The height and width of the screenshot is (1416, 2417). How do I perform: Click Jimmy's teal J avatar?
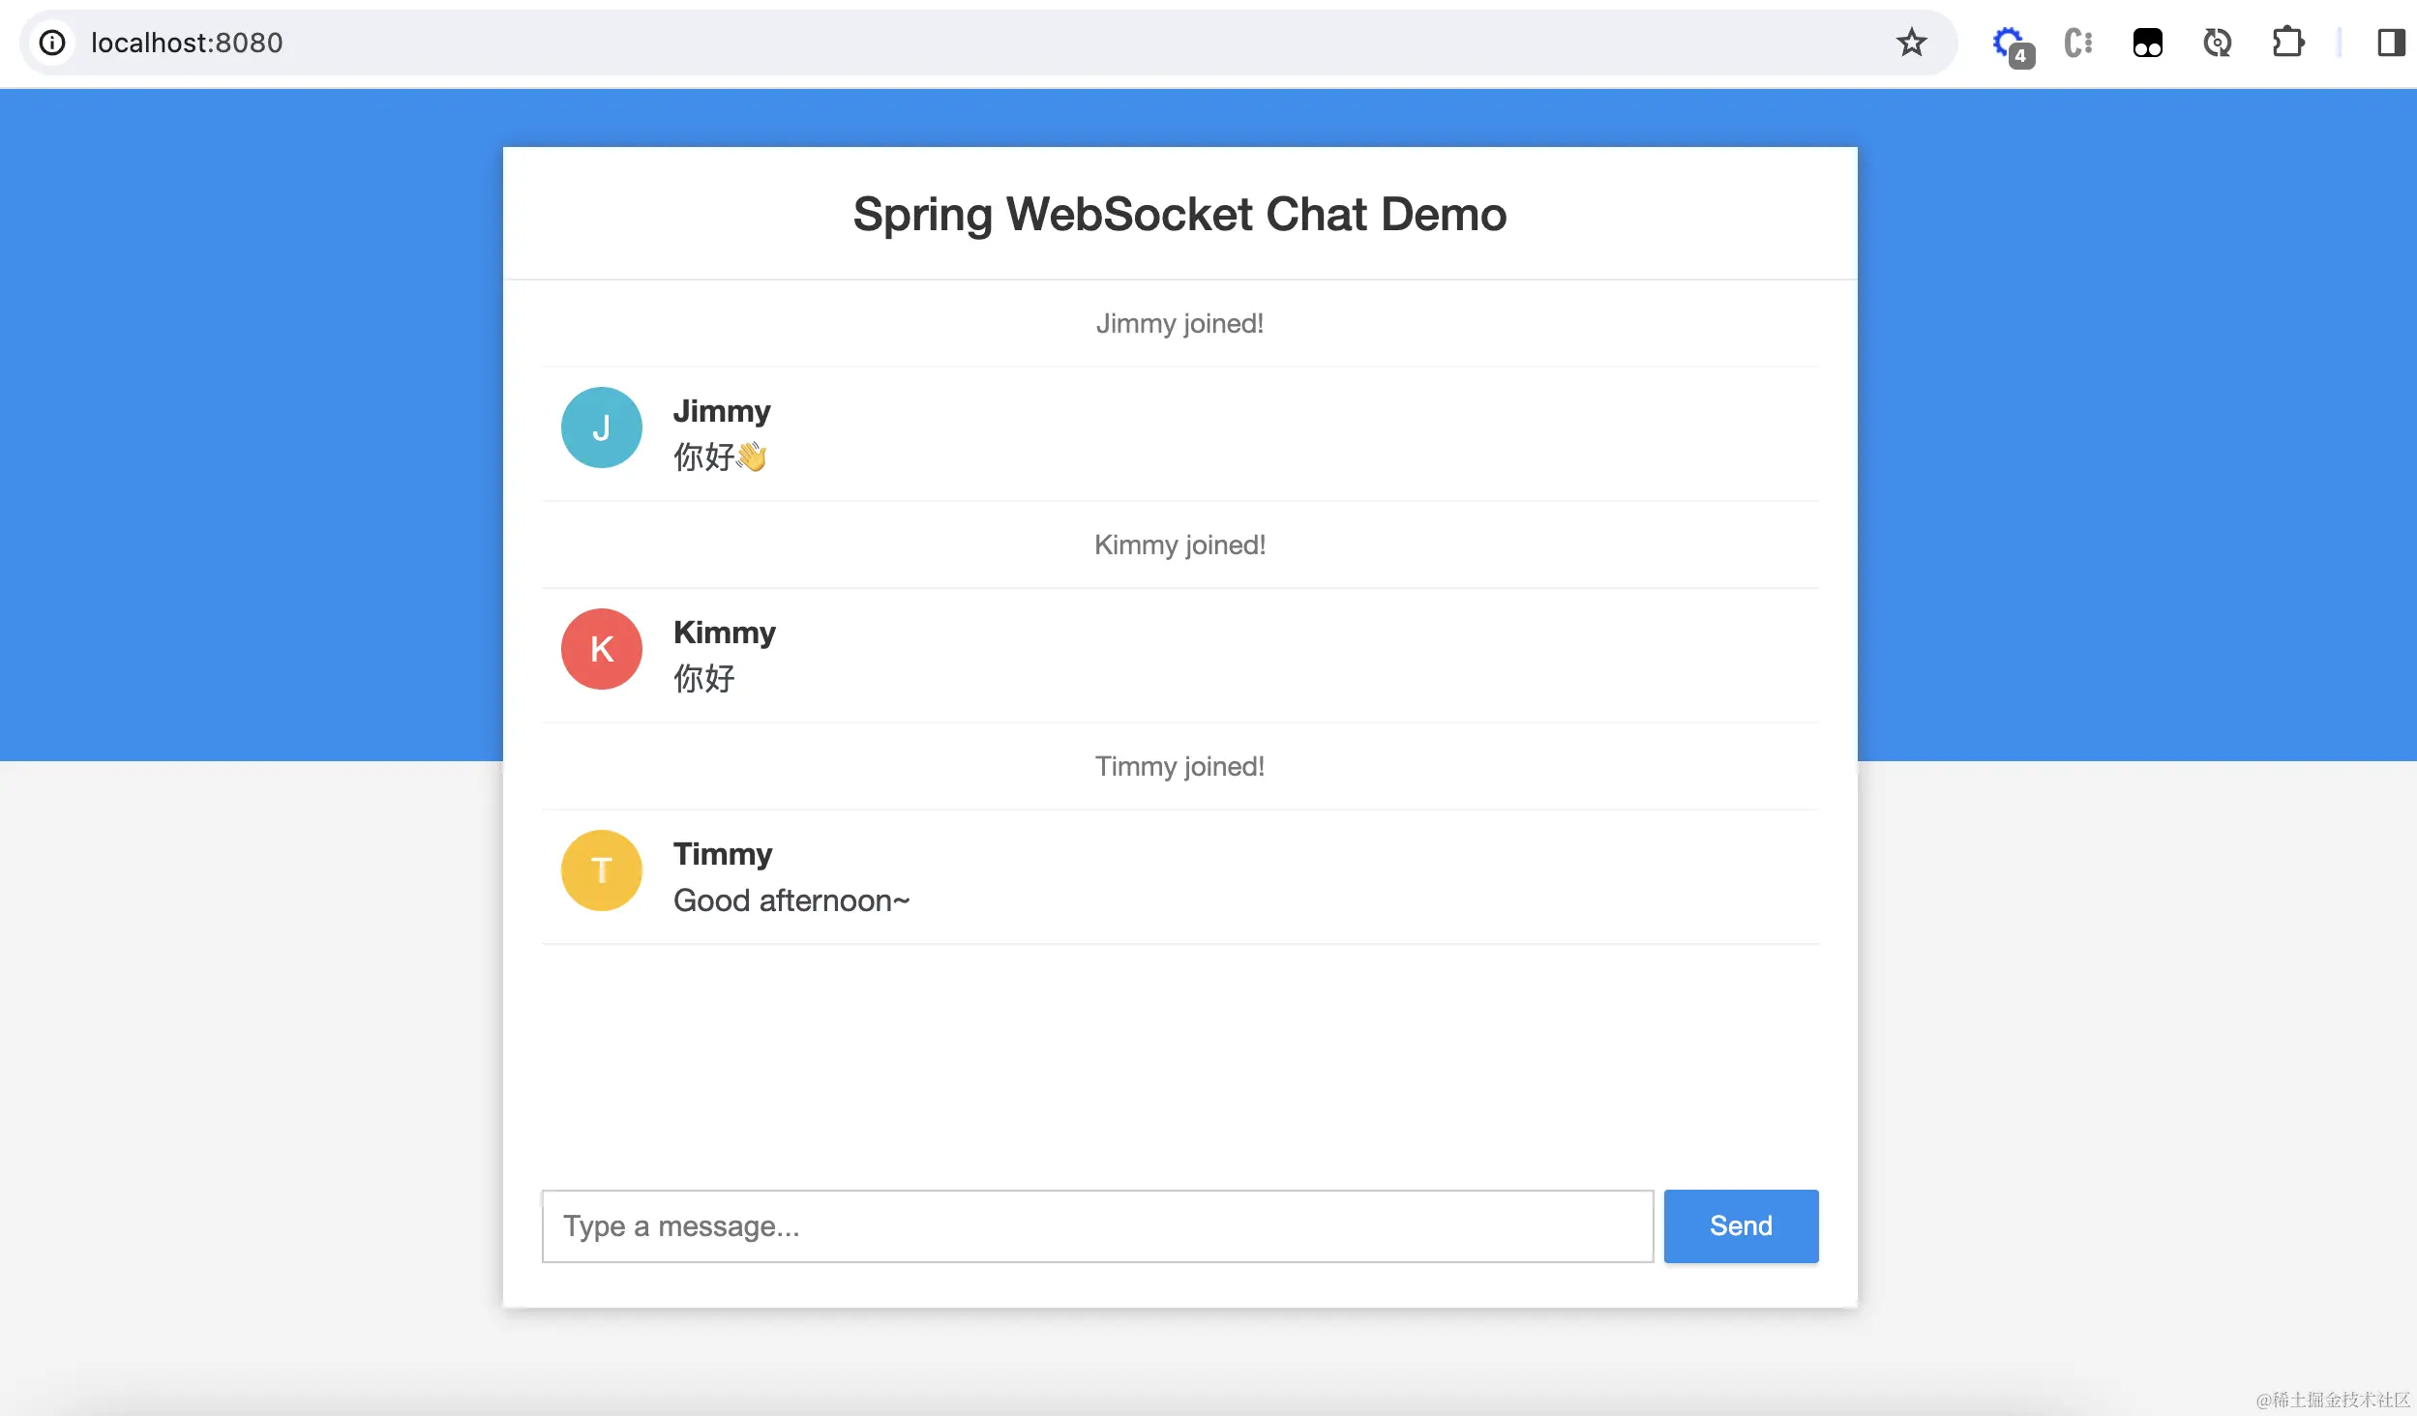(602, 428)
